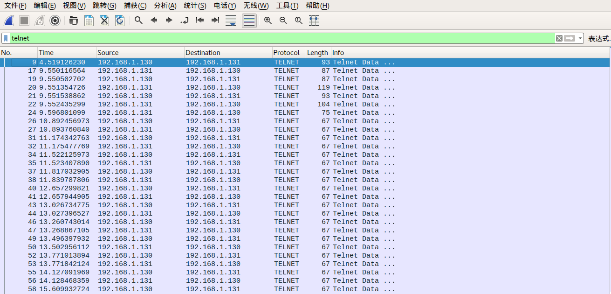This screenshot has height=294, width=611.
Task: Select packet 44 at time 13.027396527
Action: (x=305, y=213)
